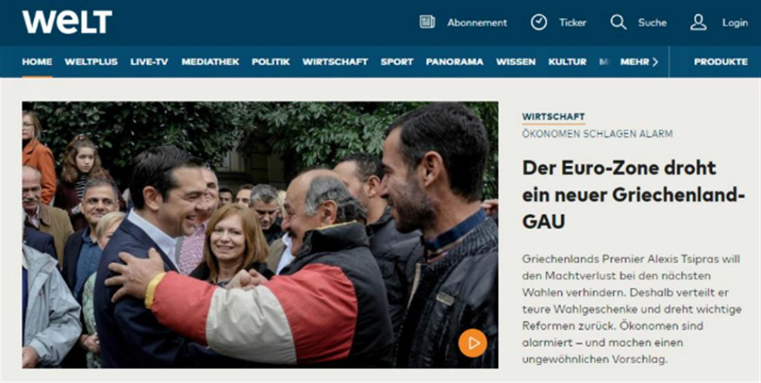Go to the SPORT section

click(397, 62)
